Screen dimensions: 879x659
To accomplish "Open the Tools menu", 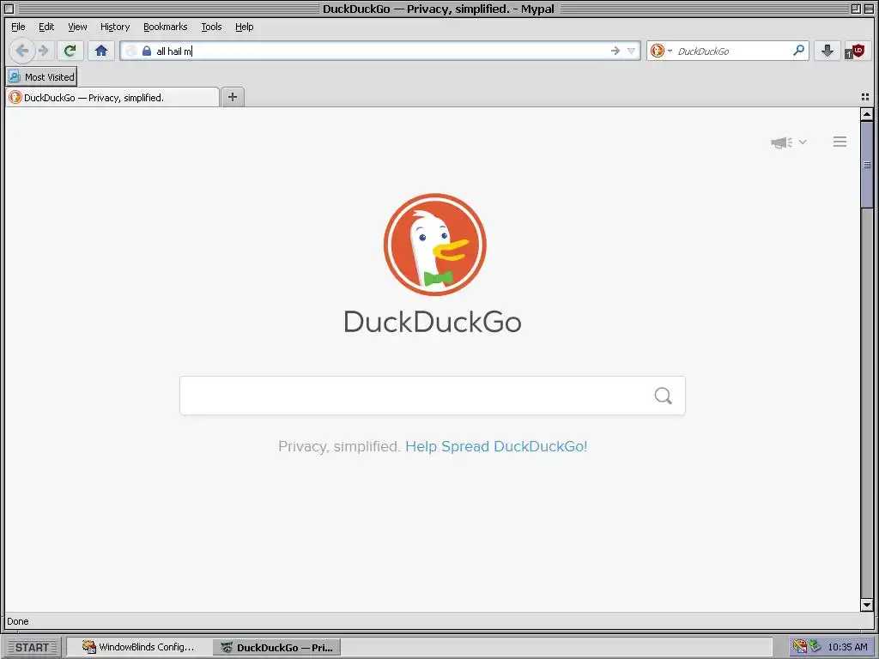I will (x=211, y=27).
